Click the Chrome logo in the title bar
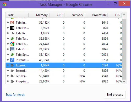Viewport: 131px width, 102px height. click(4, 4)
